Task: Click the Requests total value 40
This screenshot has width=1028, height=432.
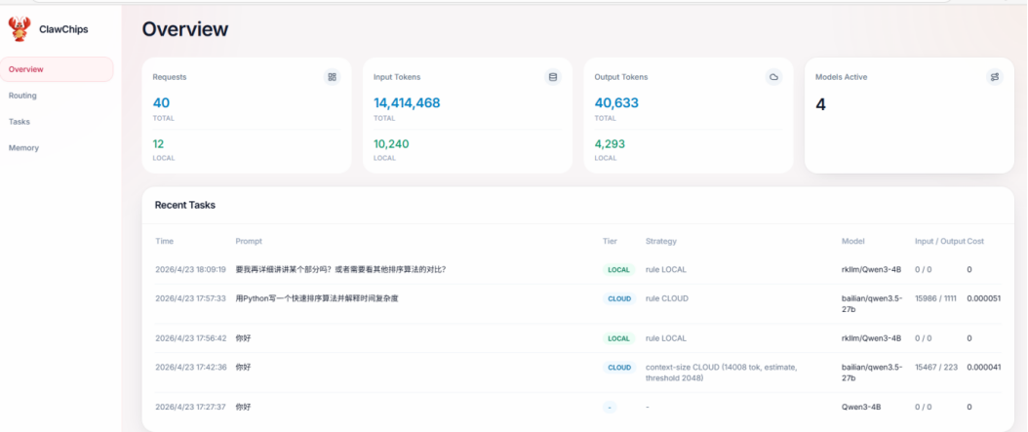Action: (161, 103)
